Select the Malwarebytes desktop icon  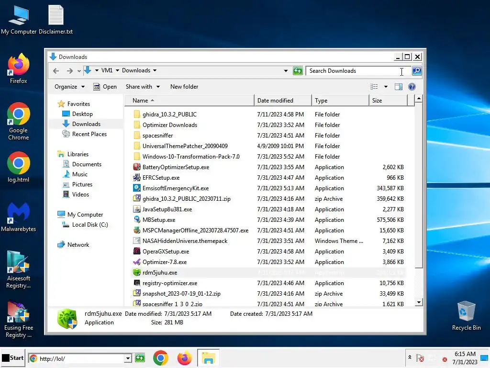click(19, 217)
